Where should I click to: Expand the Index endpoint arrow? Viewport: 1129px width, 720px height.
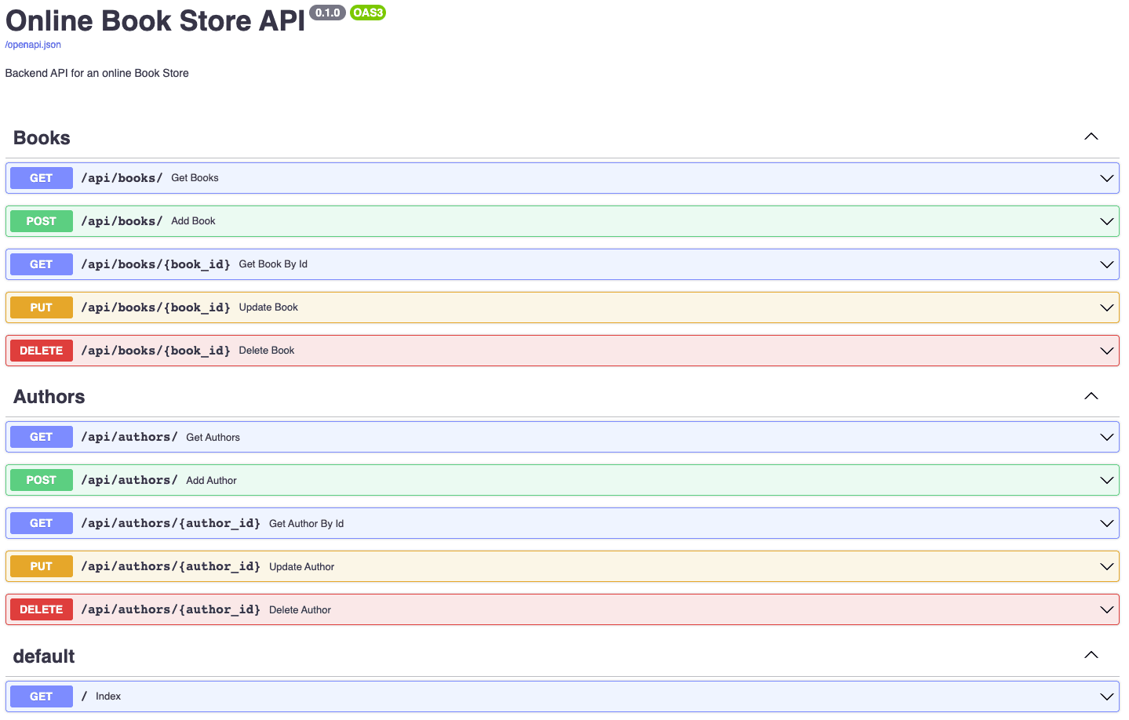[x=1107, y=696]
